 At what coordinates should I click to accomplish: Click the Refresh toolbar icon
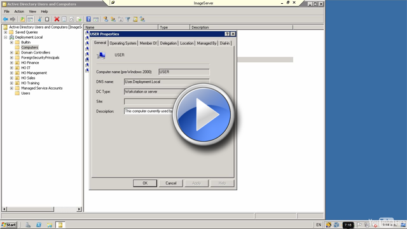[71, 19]
